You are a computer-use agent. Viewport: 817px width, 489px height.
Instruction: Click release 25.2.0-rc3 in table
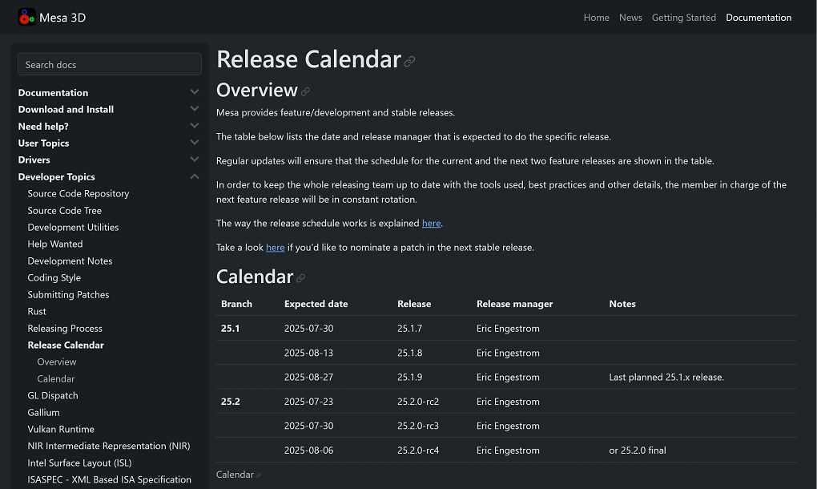(x=418, y=426)
